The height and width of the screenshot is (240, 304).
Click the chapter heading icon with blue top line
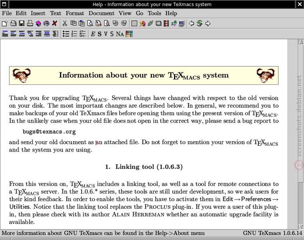tap(5, 34)
